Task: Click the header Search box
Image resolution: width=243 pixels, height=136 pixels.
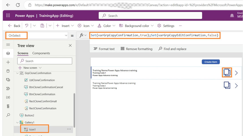Action: click(150, 16)
